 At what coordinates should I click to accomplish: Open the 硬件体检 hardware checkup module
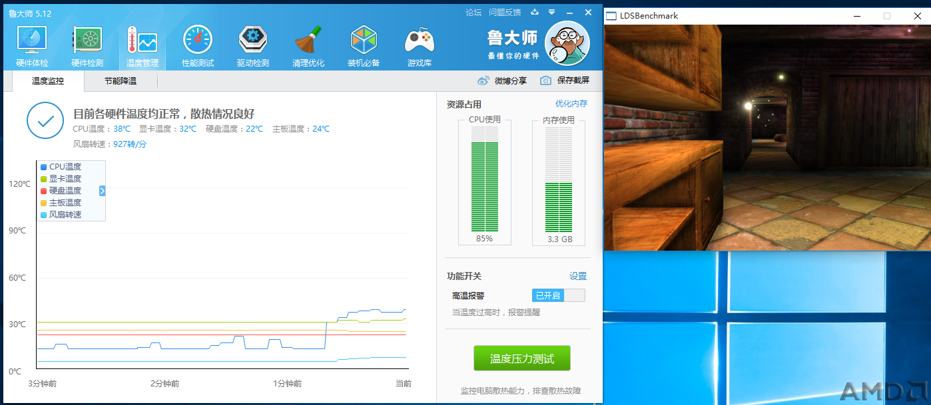[32, 47]
